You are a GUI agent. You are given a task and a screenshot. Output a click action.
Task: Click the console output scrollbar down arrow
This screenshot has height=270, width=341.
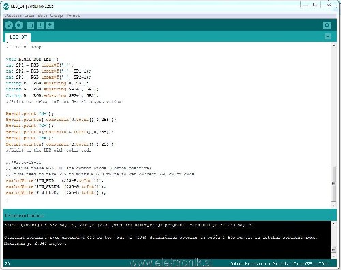[x=333, y=256]
